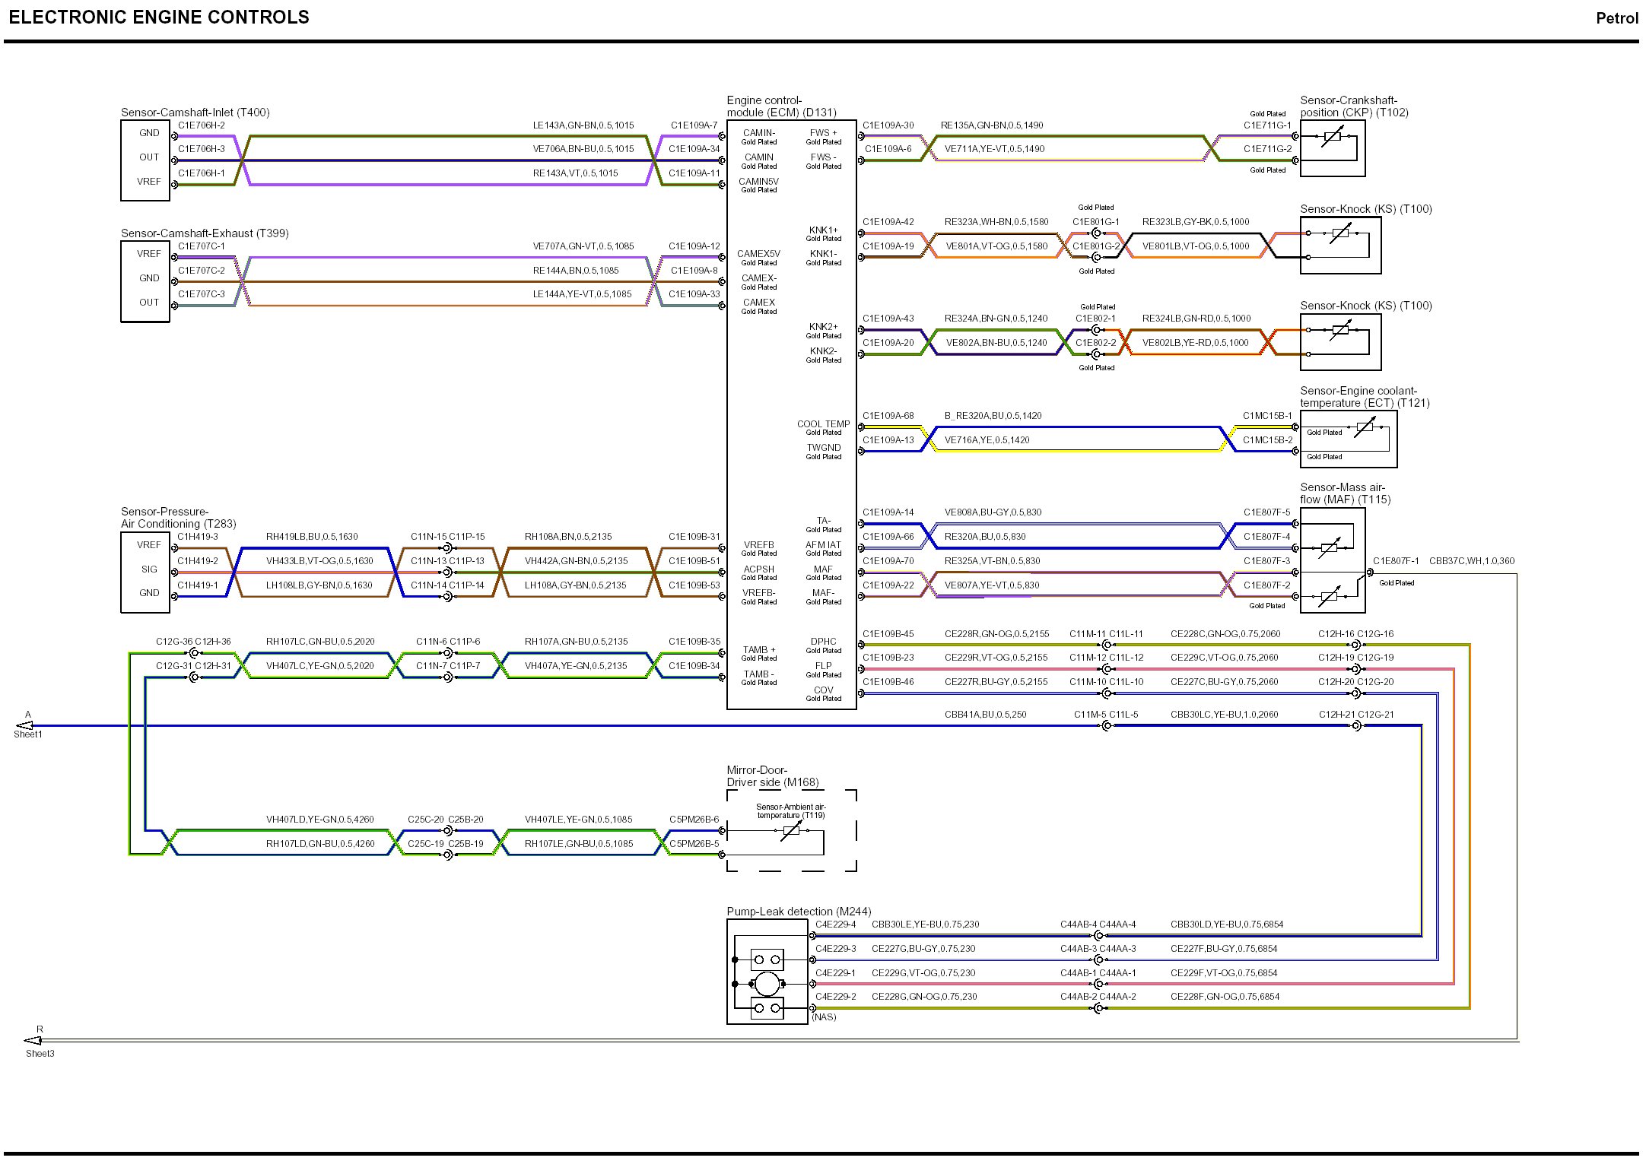Click the Sheet3 arrow marker R

point(33,1040)
